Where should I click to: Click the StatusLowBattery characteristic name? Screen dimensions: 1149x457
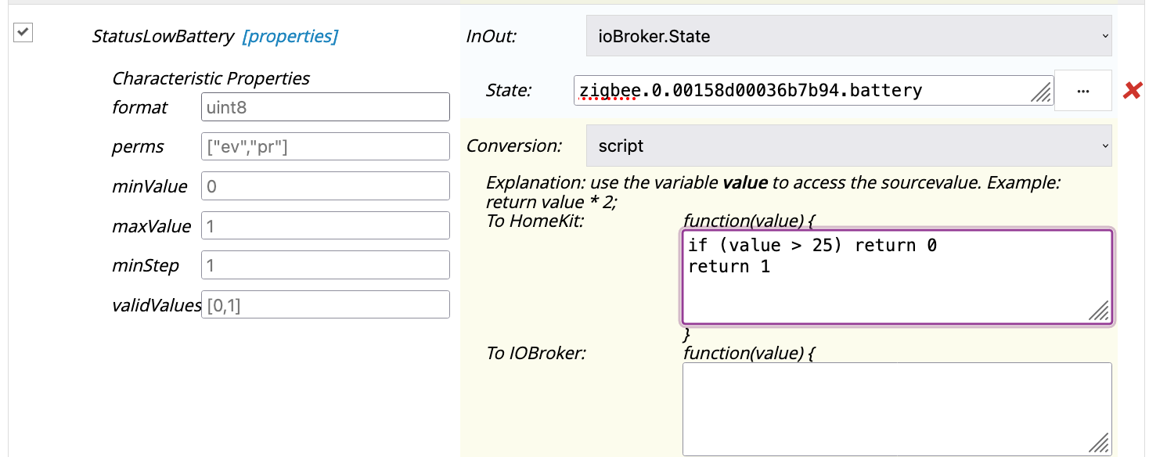[163, 36]
